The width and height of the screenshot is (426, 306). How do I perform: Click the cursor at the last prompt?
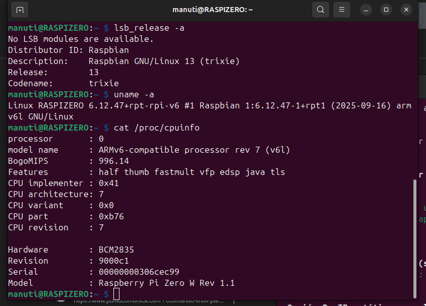pyautogui.click(x=116, y=294)
